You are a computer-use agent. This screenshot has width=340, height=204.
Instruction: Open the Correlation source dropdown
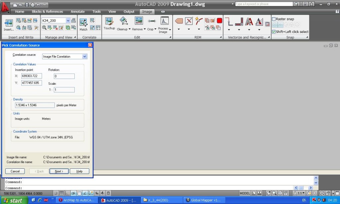84,56
